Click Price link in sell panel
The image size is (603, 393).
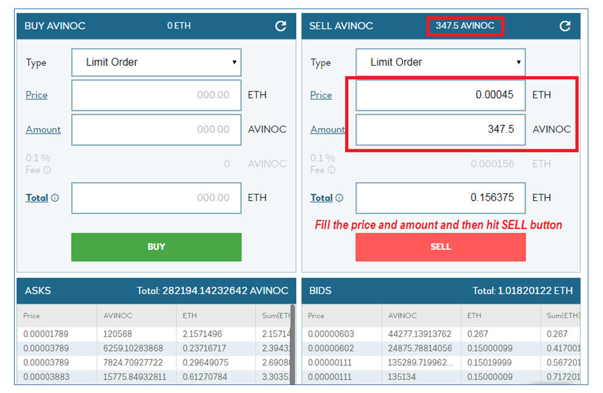coord(321,95)
